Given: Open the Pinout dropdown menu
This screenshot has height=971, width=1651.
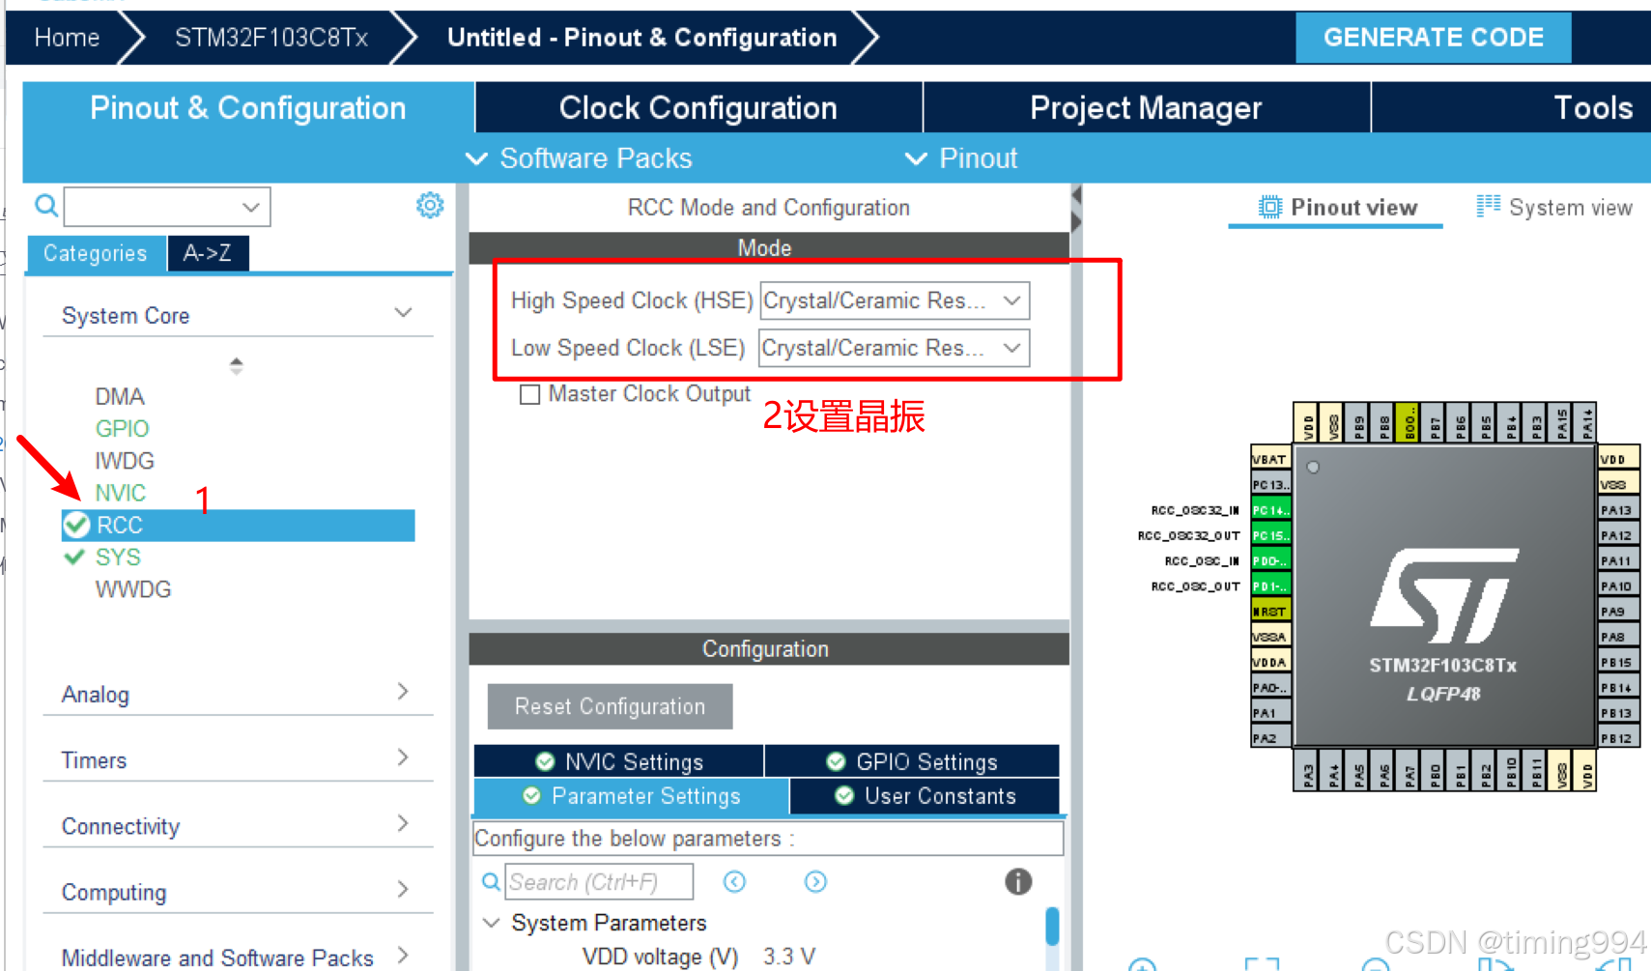Looking at the screenshot, I should (x=961, y=158).
